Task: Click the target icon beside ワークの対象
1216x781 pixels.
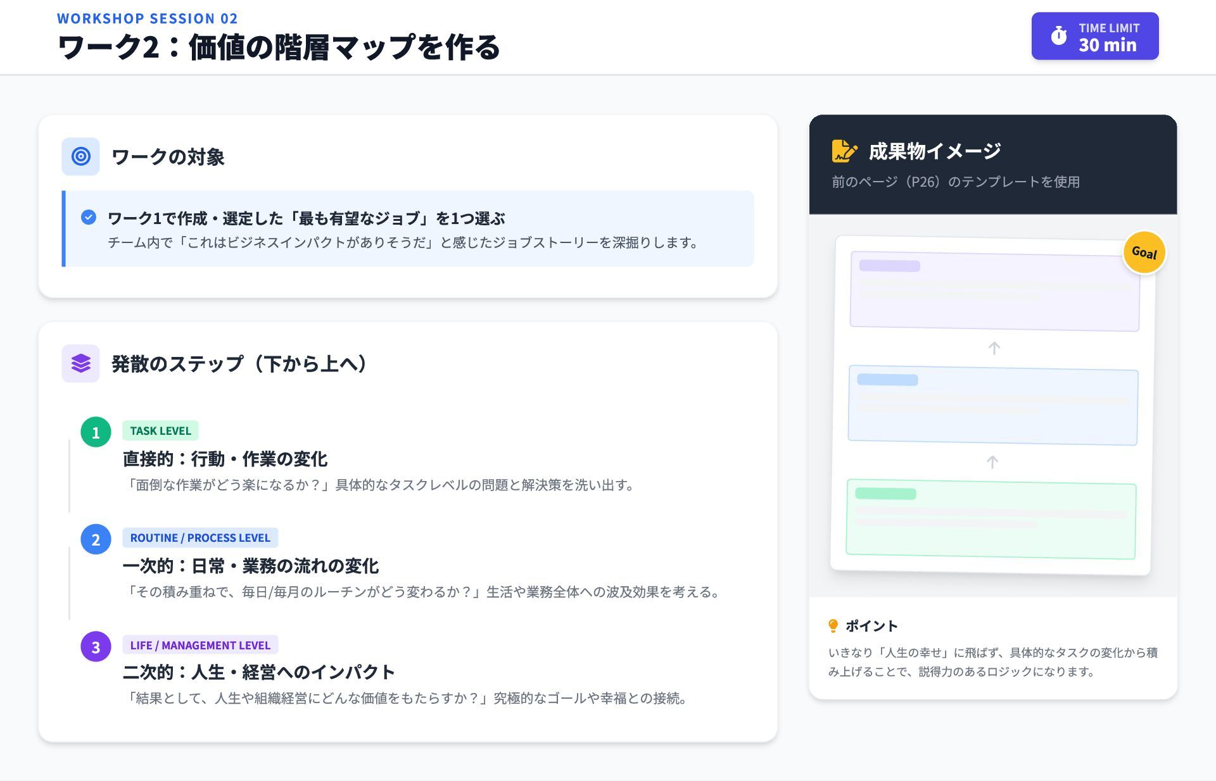Action: coord(80,156)
